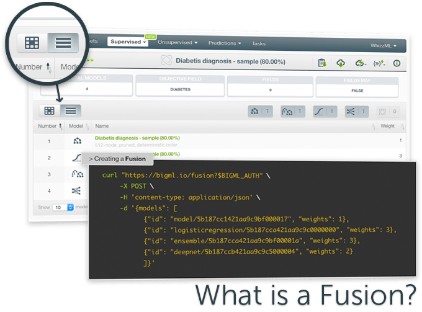Toggle the decision tree model filter
Image resolution: width=422 pixels, height=312 pixels.
click(254, 111)
